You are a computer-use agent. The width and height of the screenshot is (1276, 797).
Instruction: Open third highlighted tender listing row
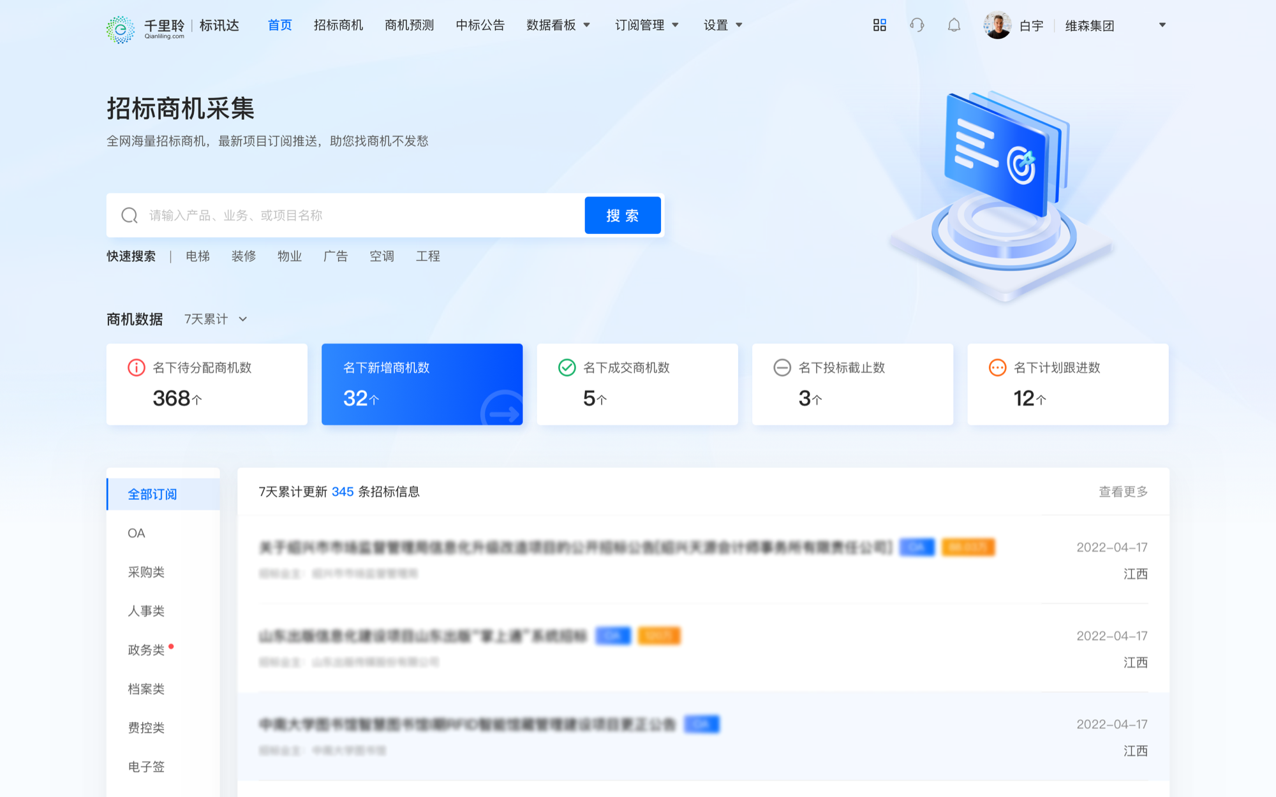coord(703,737)
